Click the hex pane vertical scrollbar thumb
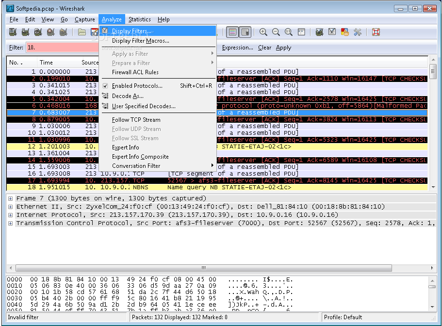The width and height of the screenshot is (442, 326). point(432,287)
